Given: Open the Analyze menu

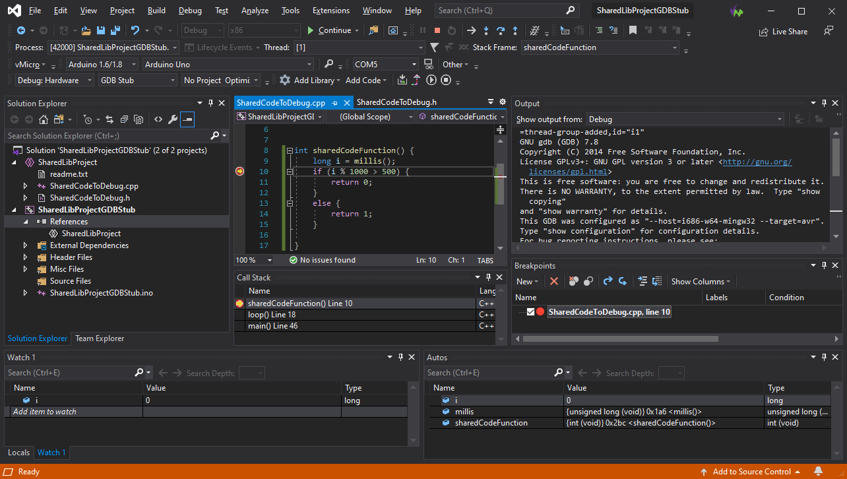Looking at the screenshot, I should [x=255, y=11].
